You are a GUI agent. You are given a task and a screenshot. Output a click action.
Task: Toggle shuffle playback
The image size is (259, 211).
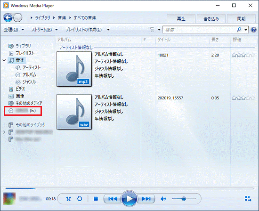(68, 199)
